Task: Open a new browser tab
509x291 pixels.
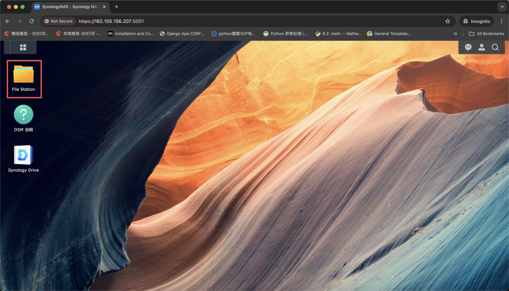Action: point(116,7)
